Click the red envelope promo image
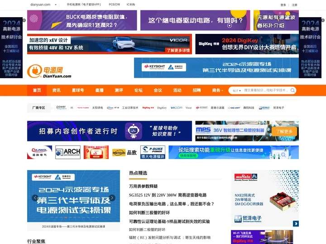Viewport: 326px width, 244px height. pos(96,152)
